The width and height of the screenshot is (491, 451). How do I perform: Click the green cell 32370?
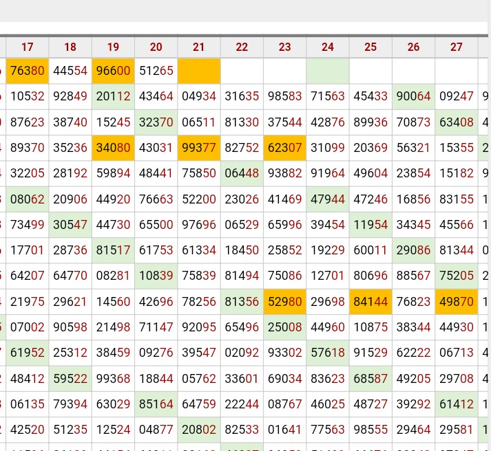pos(156,122)
